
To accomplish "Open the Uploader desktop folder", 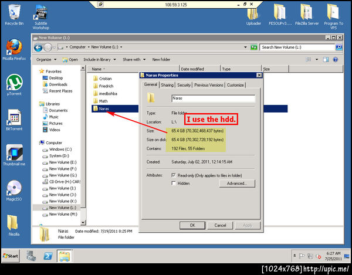I will tap(253, 17).
